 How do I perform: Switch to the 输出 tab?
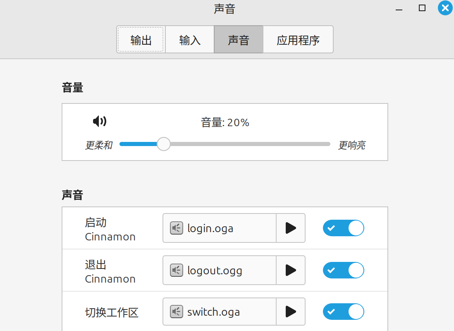point(141,39)
